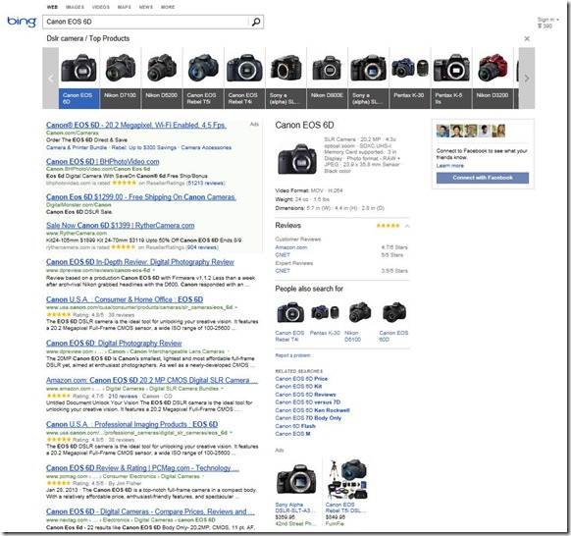
Task: Click Report a problem link
Action: [x=292, y=355]
